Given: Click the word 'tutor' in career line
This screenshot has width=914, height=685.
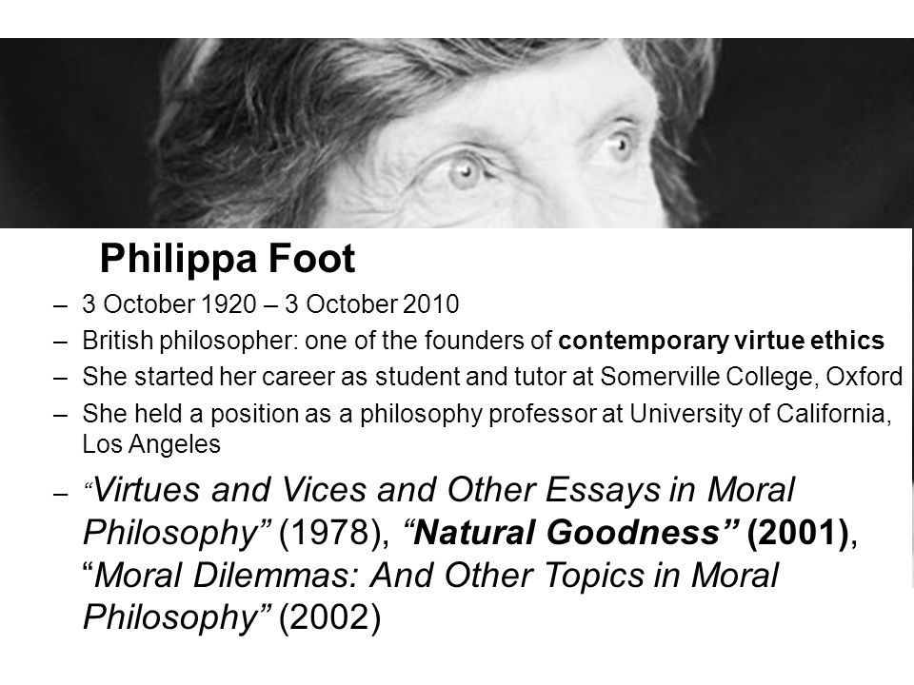Looking at the screenshot, I should coord(540,377).
